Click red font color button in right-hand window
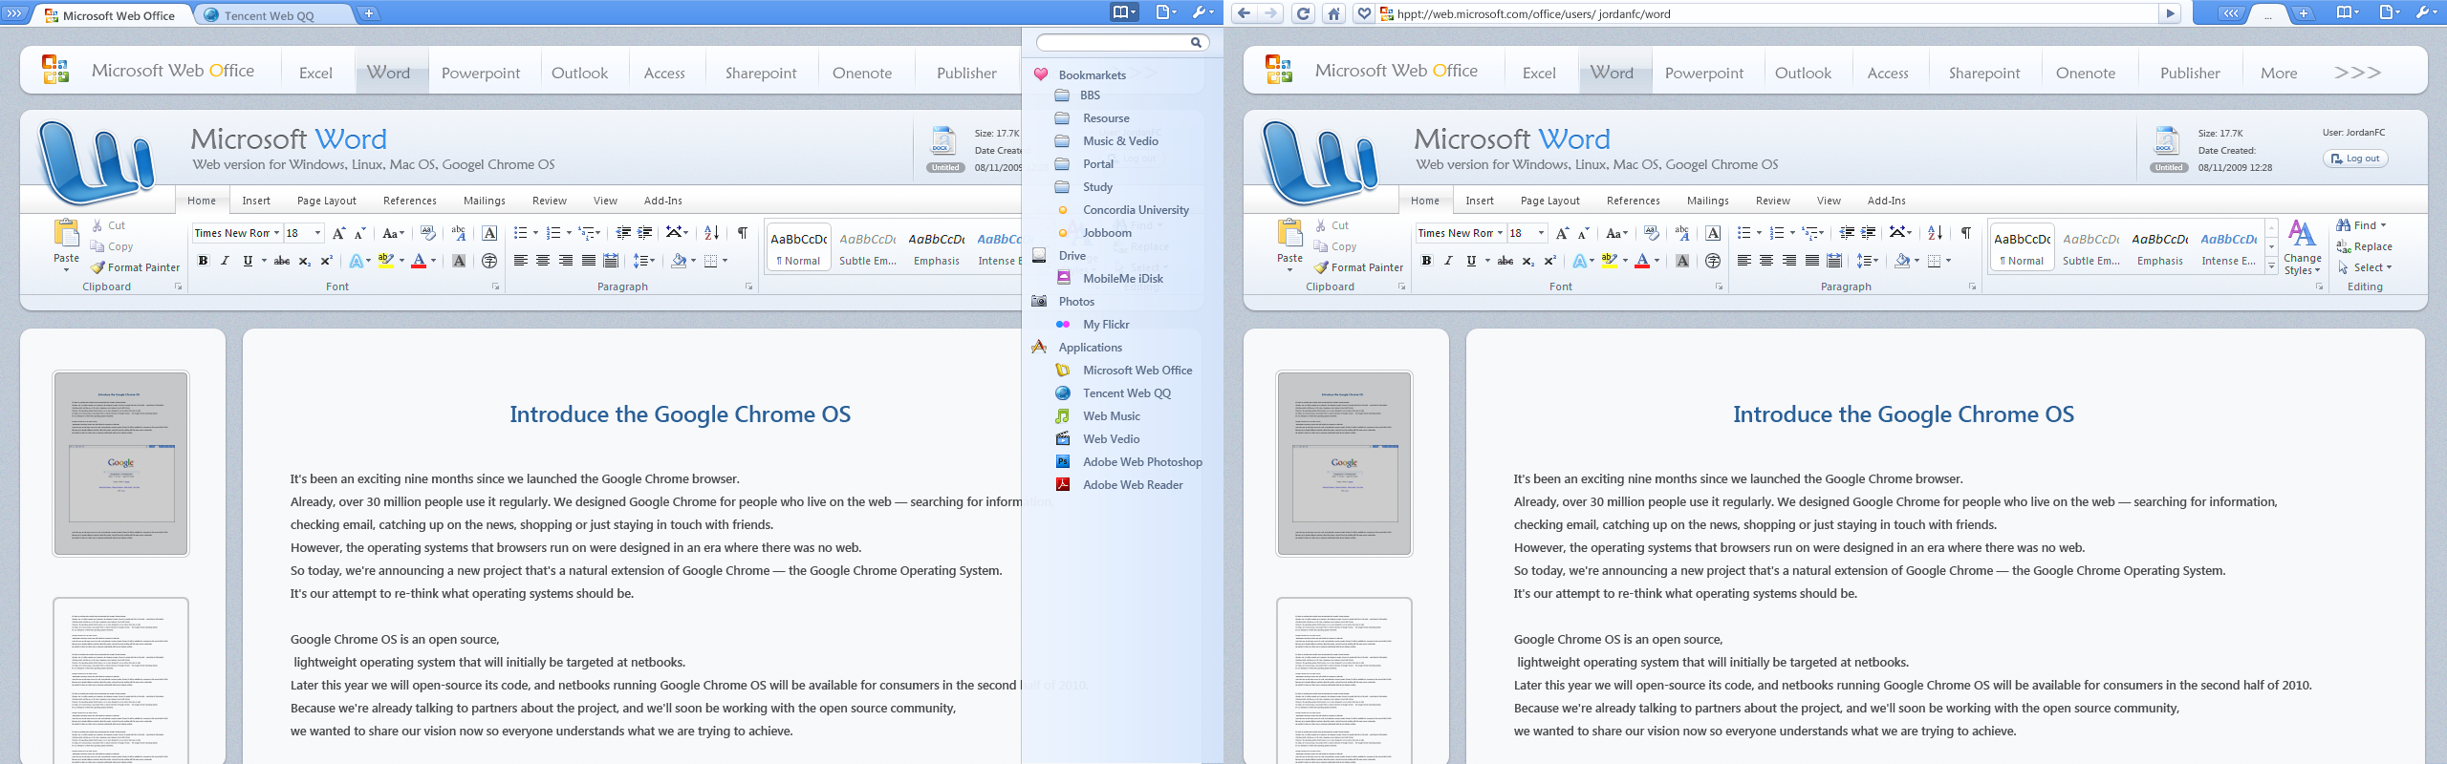The image size is (2447, 764). point(1641,261)
